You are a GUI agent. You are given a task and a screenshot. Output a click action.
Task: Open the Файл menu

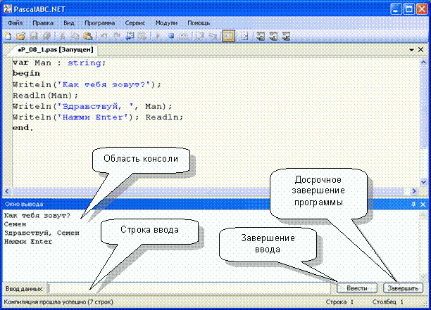[15, 23]
